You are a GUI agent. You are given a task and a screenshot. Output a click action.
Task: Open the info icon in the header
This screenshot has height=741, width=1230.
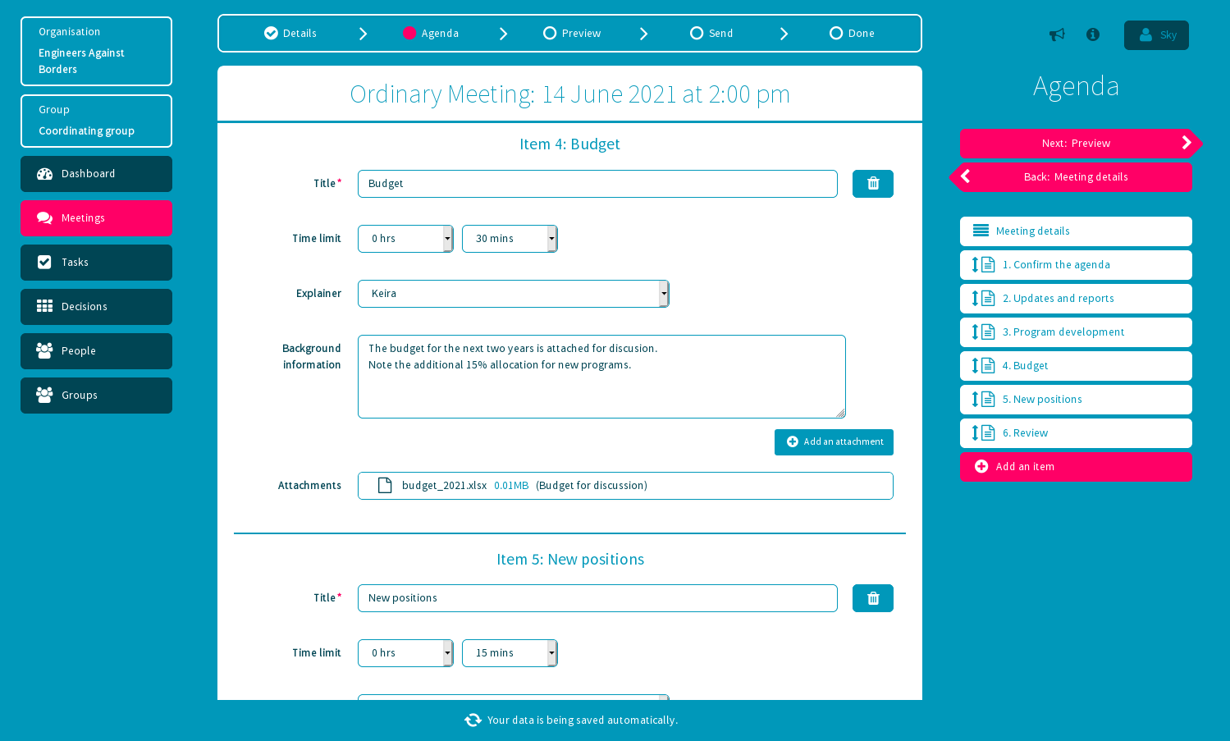(1092, 34)
